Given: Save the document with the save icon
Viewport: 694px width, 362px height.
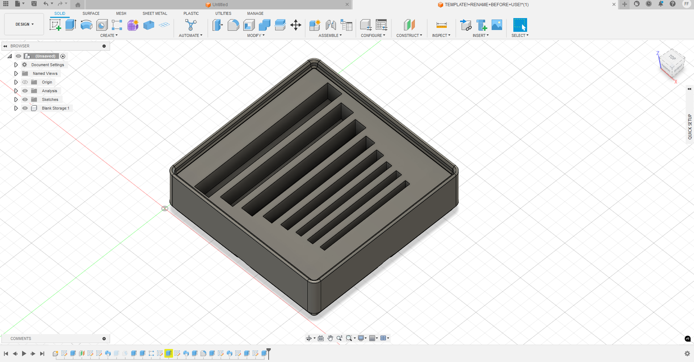Looking at the screenshot, I should [x=34, y=4].
